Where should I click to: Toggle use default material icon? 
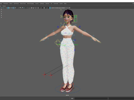click(x=10, y=8)
